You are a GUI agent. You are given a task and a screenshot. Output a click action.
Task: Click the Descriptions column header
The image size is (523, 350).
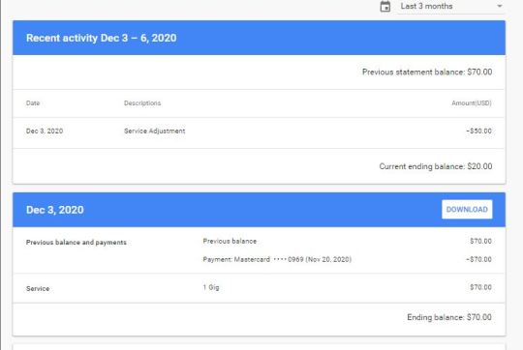point(142,103)
